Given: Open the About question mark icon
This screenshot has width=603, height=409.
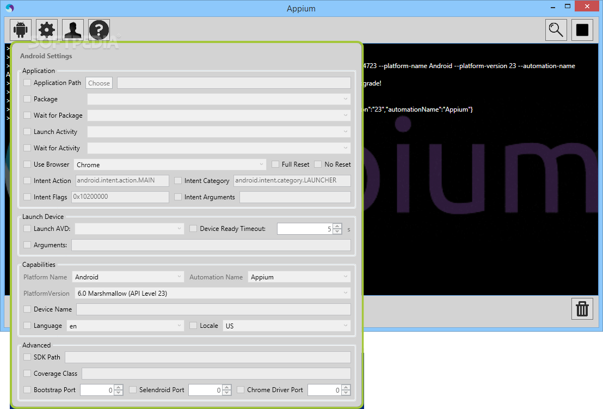Looking at the screenshot, I should (x=99, y=29).
